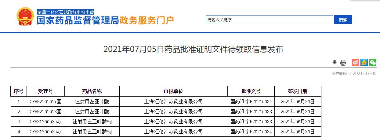The height and width of the screenshot is (137, 380).
Task: Click 上海汇伦江苏药业有限公司 in row 4
Action: [173, 132]
